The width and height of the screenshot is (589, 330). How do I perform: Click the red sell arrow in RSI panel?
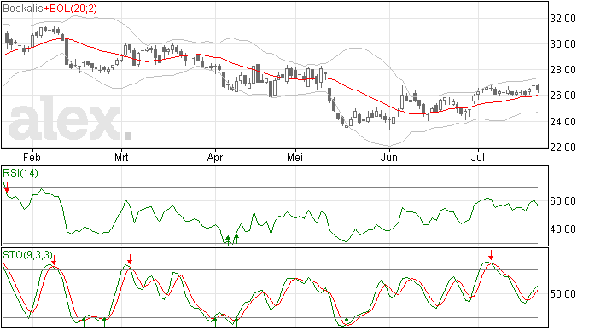click(x=7, y=188)
